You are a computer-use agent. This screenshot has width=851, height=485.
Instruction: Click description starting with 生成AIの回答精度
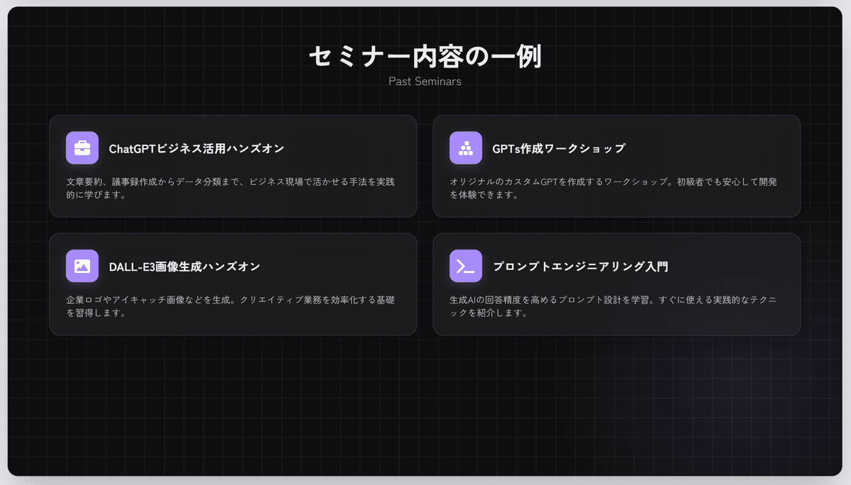(613, 306)
